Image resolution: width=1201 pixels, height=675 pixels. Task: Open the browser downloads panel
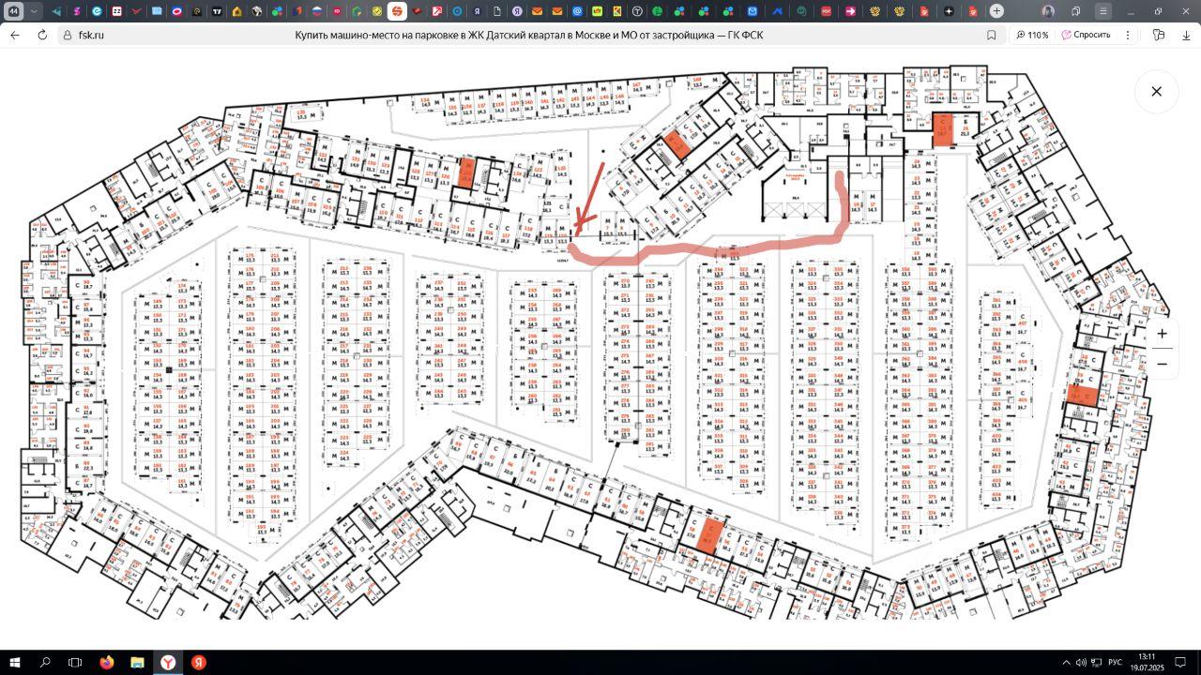1187,35
